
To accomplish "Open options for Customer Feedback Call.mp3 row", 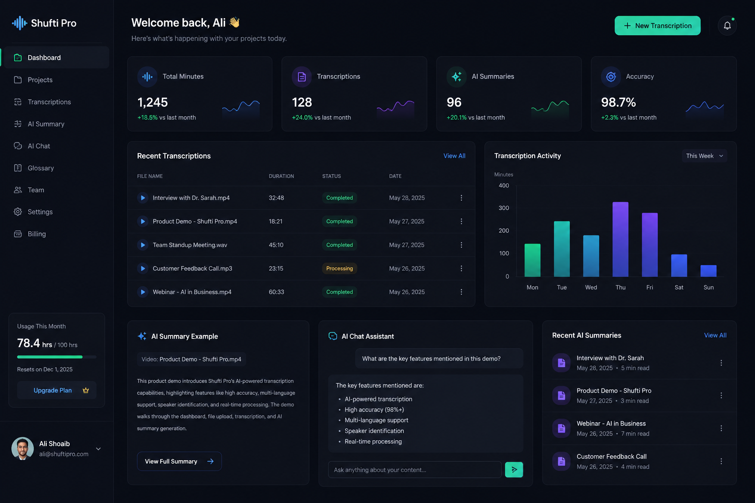I will 461,269.
